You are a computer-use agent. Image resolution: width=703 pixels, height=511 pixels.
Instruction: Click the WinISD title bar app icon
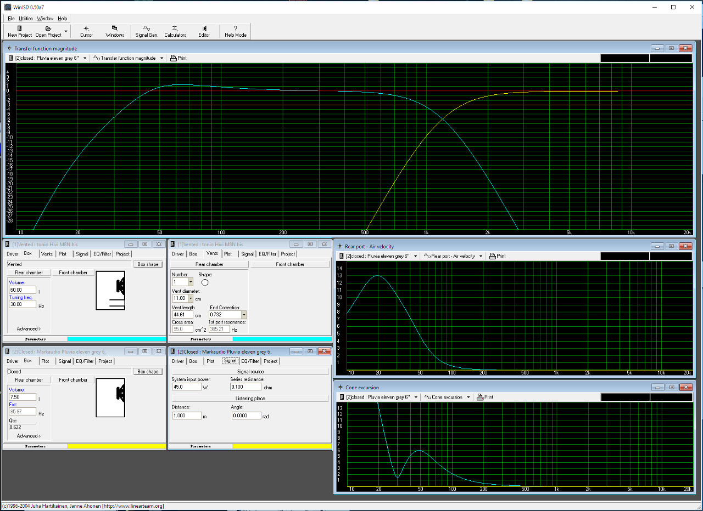point(7,7)
